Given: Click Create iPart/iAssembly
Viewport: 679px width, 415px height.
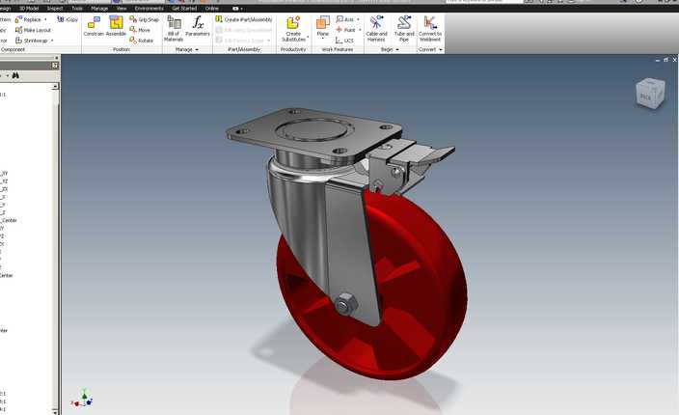Looking at the screenshot, I should click(244, 19).
